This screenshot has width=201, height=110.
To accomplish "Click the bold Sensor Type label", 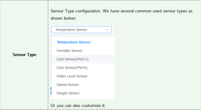I will [24, 55].
